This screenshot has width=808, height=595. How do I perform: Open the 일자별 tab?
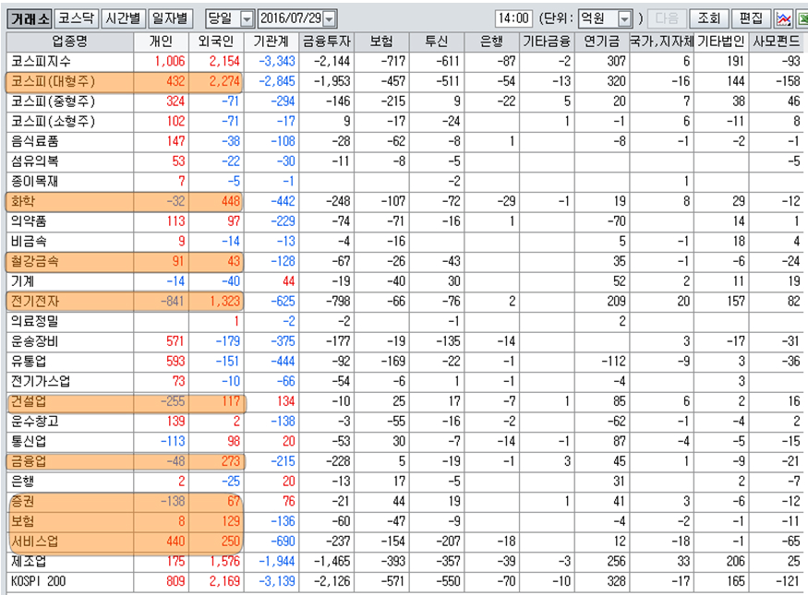pos(170,18)
